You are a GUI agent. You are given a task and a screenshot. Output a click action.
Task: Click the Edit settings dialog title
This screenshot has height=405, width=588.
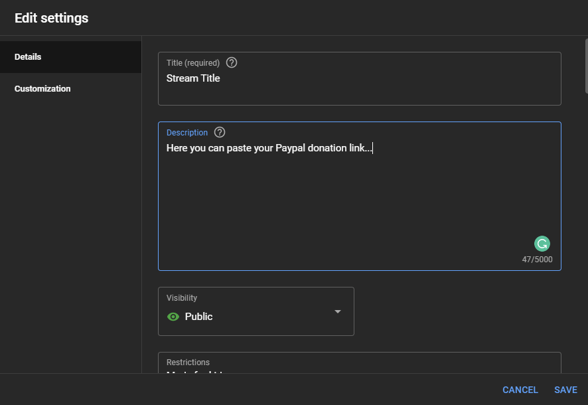[51, 18]
